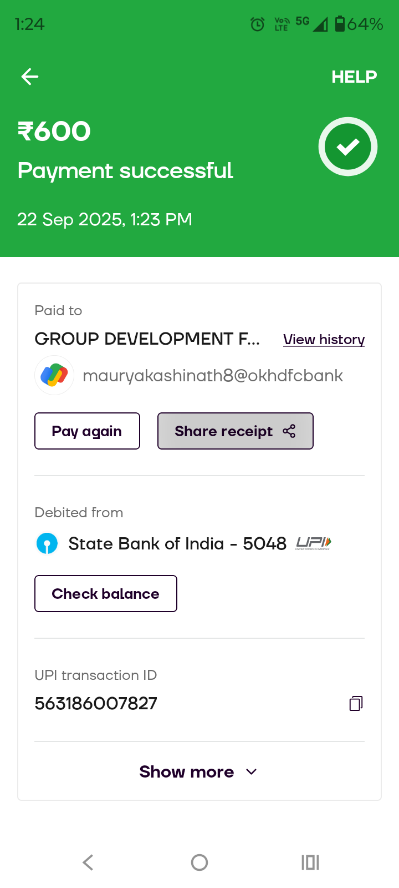Tap the share icon on receipt button

point(289,431)
